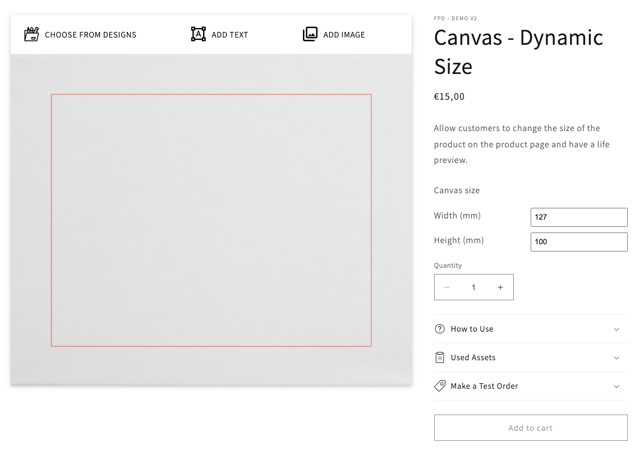Open the FPD - DEMO V2 vendor link

456,18
